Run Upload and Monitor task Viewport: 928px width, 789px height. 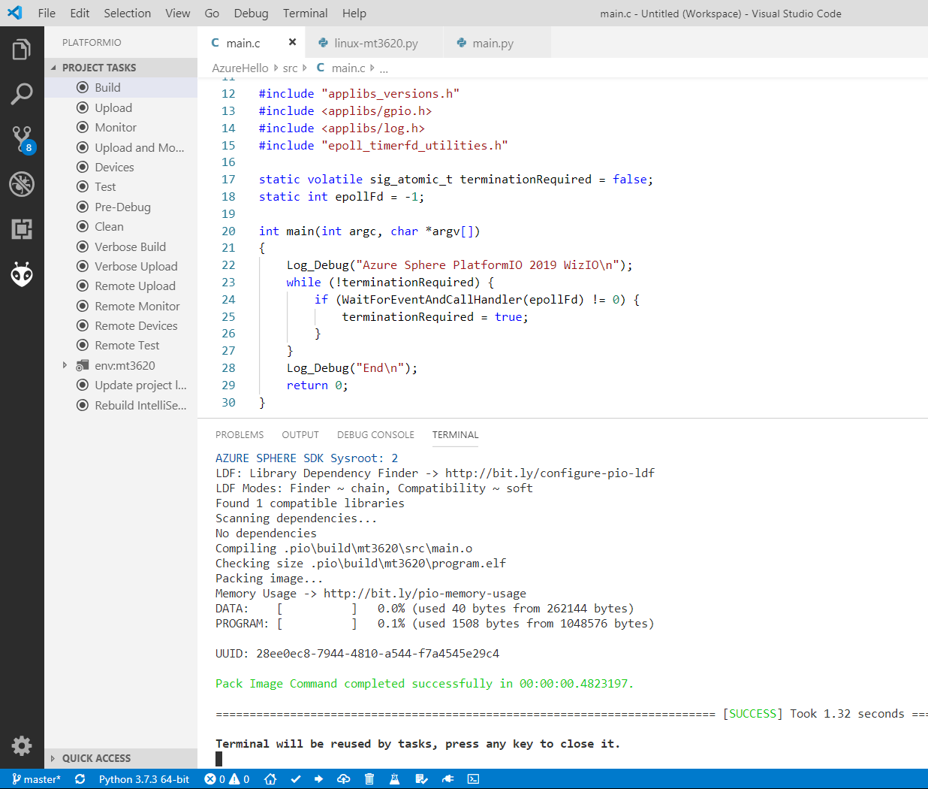(121, 147)
